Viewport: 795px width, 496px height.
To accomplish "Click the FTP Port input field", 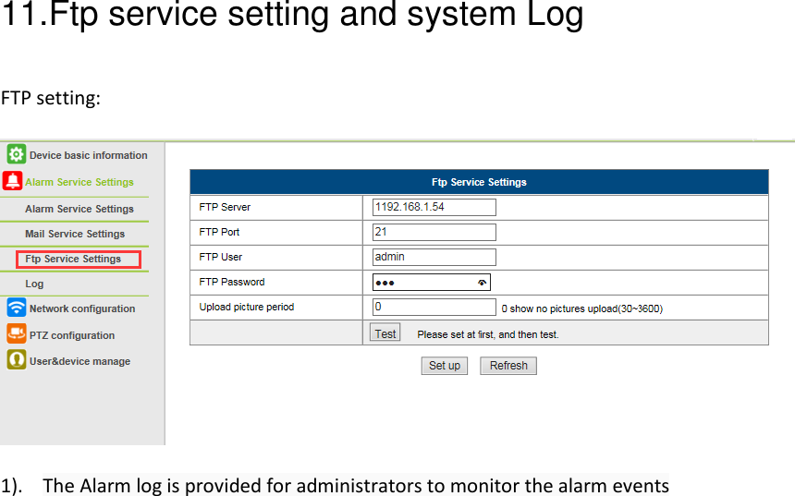I will point(434,232).
